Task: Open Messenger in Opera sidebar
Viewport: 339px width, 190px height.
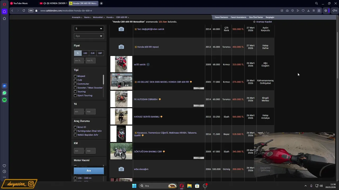Action: tap(4, 86)
